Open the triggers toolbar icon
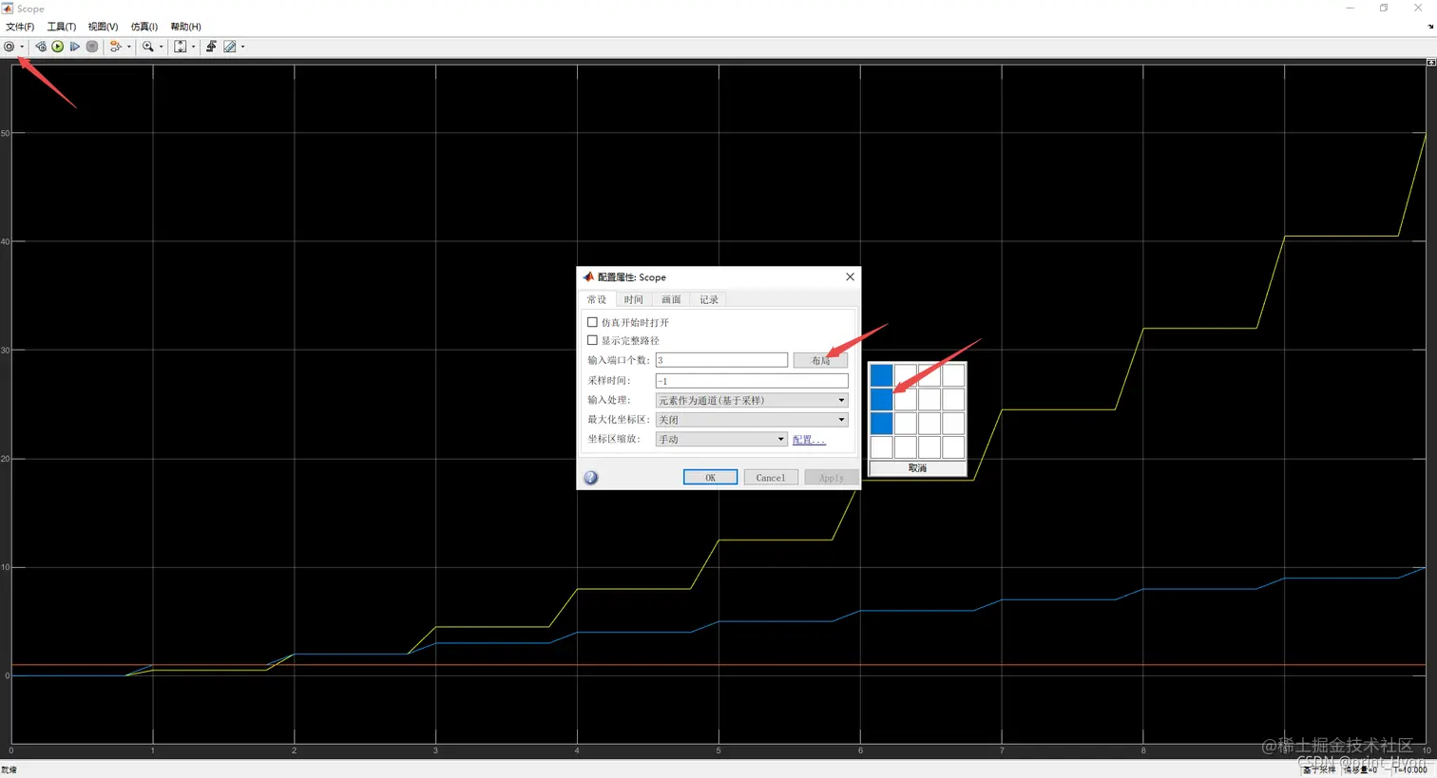Image resolution: width=1437 pixels, height=778 pixels. (x=211, y=47)
